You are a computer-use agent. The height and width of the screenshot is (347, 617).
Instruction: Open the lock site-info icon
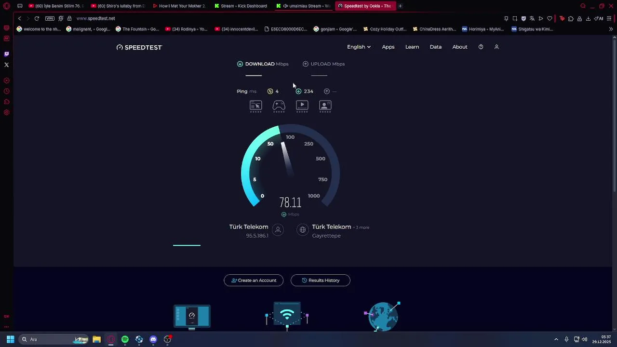69,18
